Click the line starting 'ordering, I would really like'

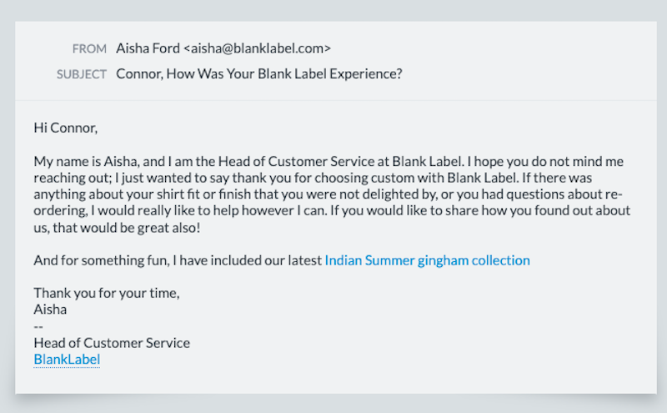(x=332, y=210)
